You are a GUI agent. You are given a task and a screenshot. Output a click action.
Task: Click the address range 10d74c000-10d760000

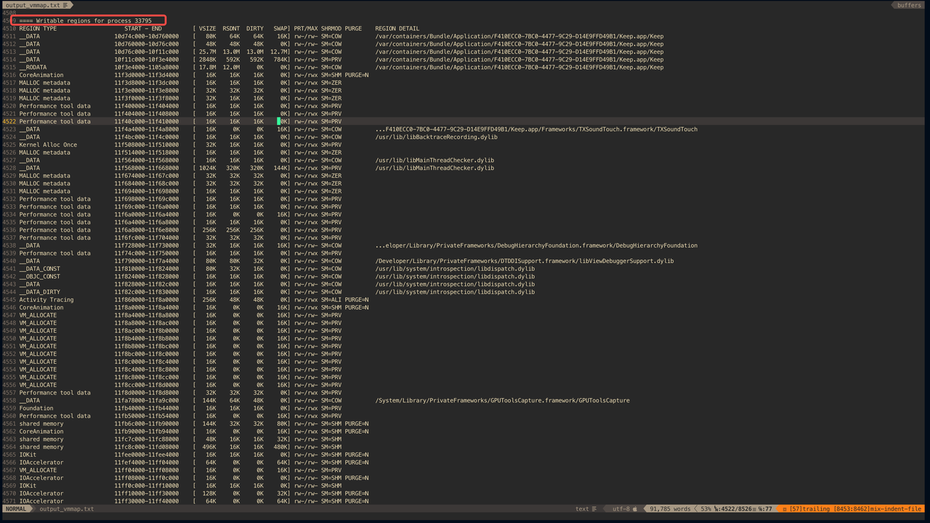pyautogui.click(x=146, y=36)
